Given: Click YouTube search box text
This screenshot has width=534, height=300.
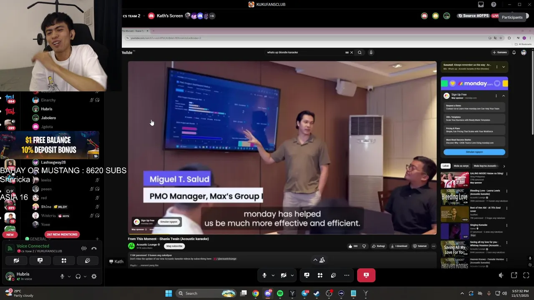Looking at the screenshot, I should [282, 52].
